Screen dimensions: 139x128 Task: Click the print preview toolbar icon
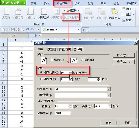click(22, 30)
